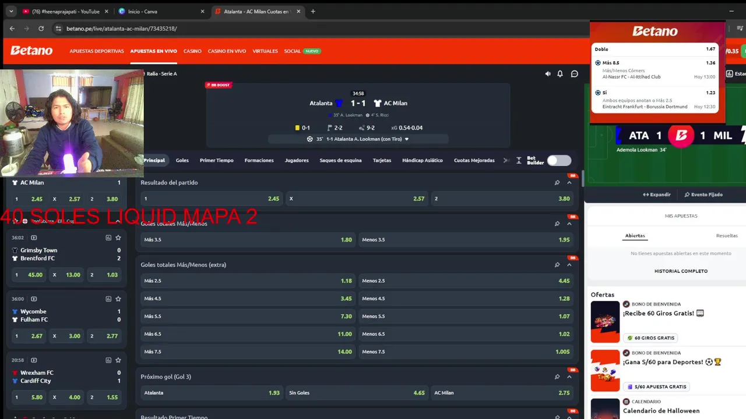Image resolution: width=746 pixels, height=419 pixels.
Task: Select Brentford FC win odds 1.03
Action: pyautogui.click(x=105, y=275)
